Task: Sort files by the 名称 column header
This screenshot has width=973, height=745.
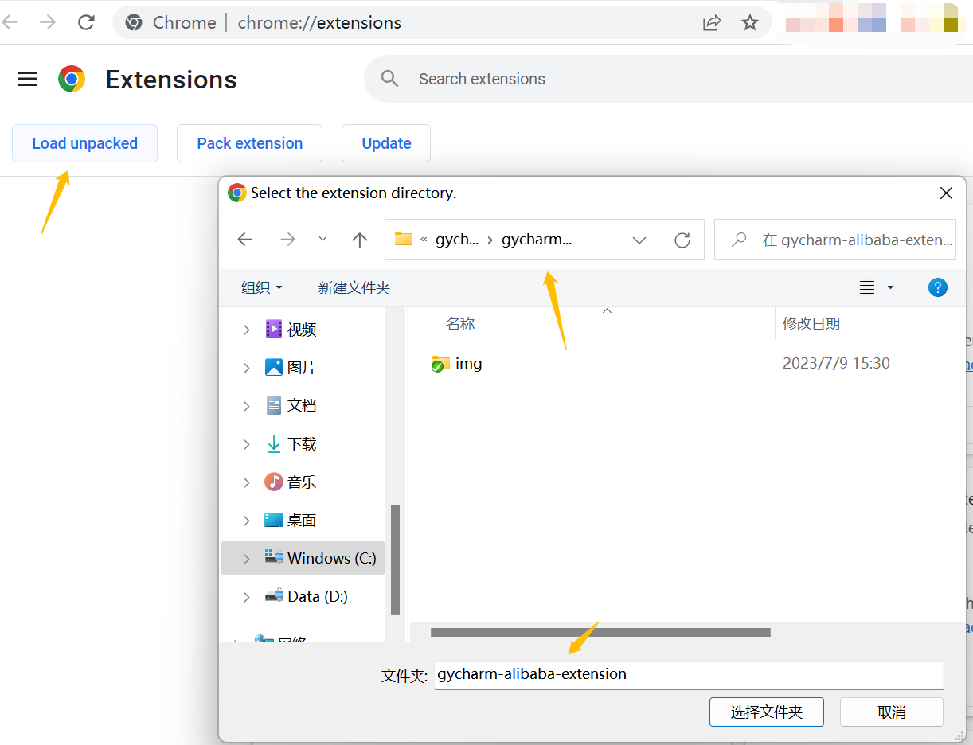Action: (x=460, y=324)
